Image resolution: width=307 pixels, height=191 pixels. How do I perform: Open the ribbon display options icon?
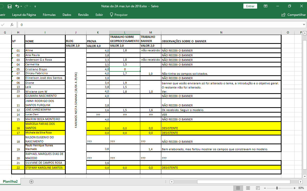(x=265, y=6)
